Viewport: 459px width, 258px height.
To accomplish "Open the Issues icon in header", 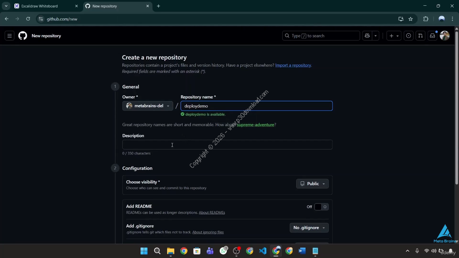I will (x=408, y=36).
